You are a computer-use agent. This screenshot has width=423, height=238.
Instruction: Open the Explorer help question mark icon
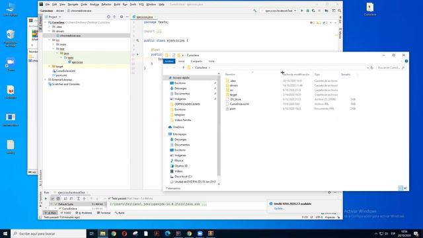coord(406,61)
